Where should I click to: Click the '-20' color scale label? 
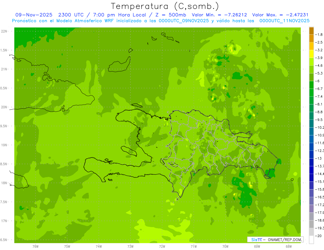[x=319, y=236]
